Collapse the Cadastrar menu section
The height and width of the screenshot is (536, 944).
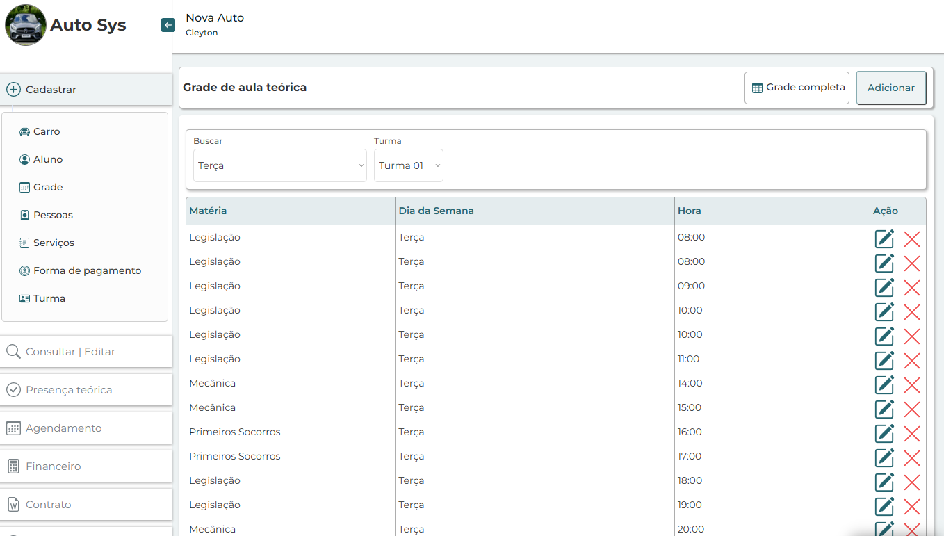tap(86, 90)
